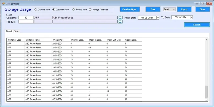Click the empty Product number field

click(x=26, y=22)
